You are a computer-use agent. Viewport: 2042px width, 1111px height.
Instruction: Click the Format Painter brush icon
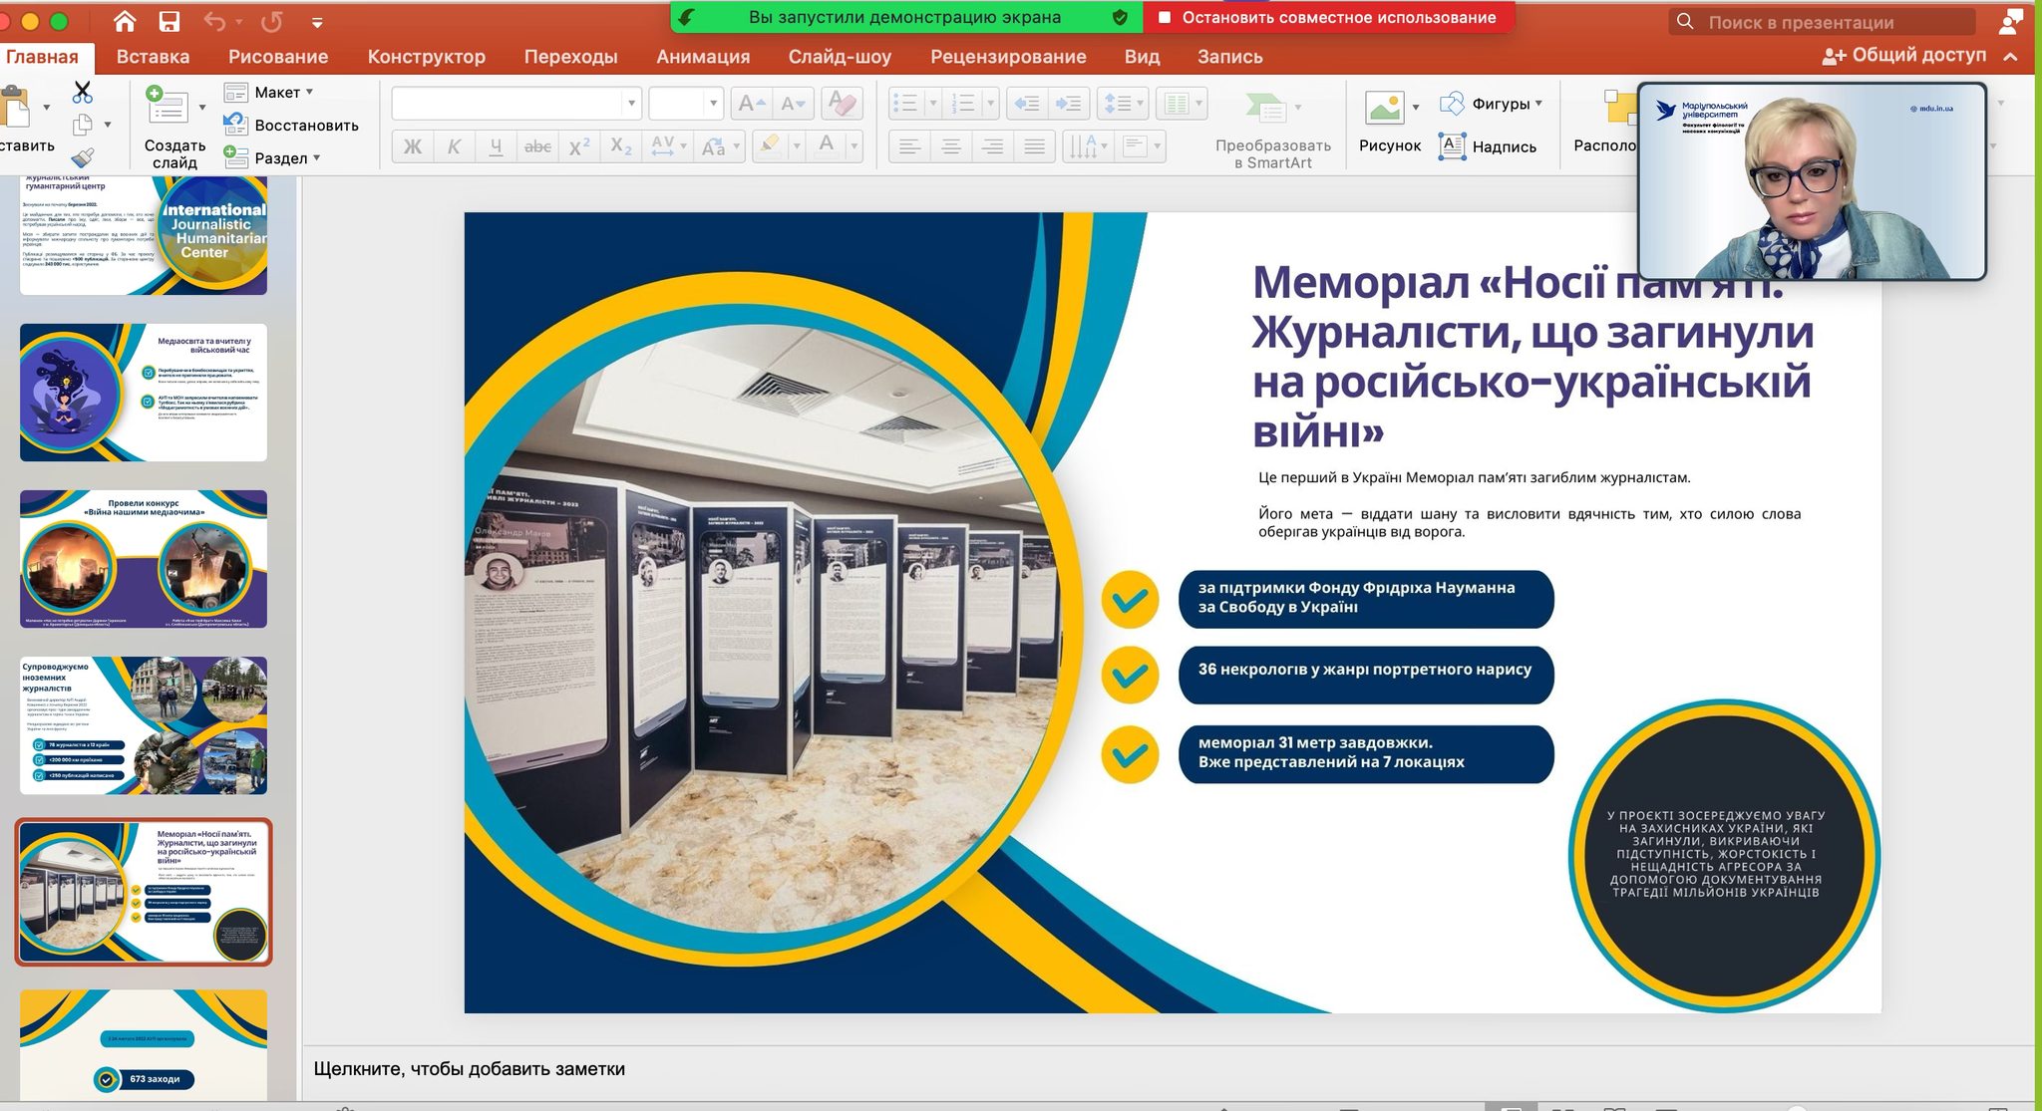[x=83, y=157]
